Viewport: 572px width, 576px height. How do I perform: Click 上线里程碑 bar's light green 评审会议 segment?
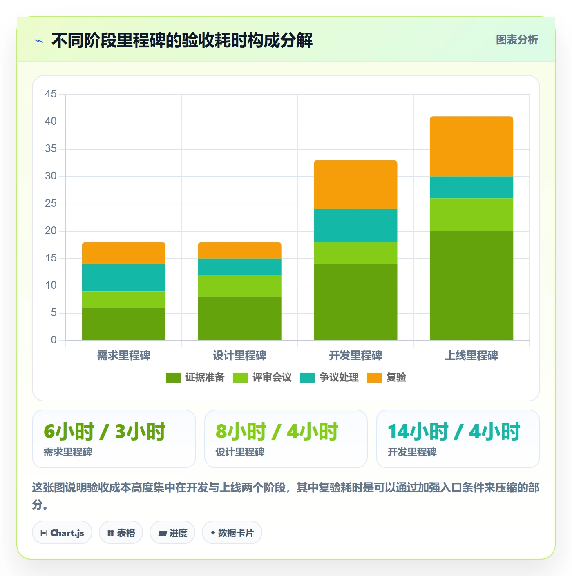point(471,215)
